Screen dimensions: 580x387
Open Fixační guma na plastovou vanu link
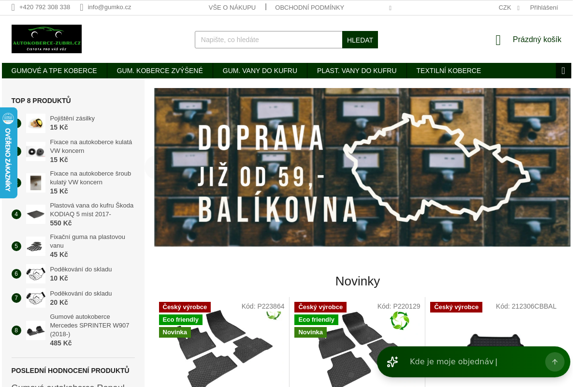(x=87, y=241)
